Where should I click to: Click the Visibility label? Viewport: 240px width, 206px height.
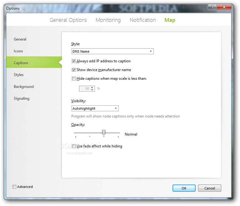click(x=78, y=101)
